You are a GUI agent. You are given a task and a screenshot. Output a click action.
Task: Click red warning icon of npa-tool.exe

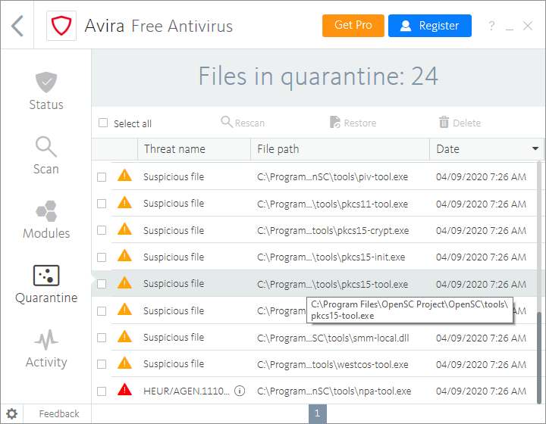pyautogui.click(x=124, y=390)
